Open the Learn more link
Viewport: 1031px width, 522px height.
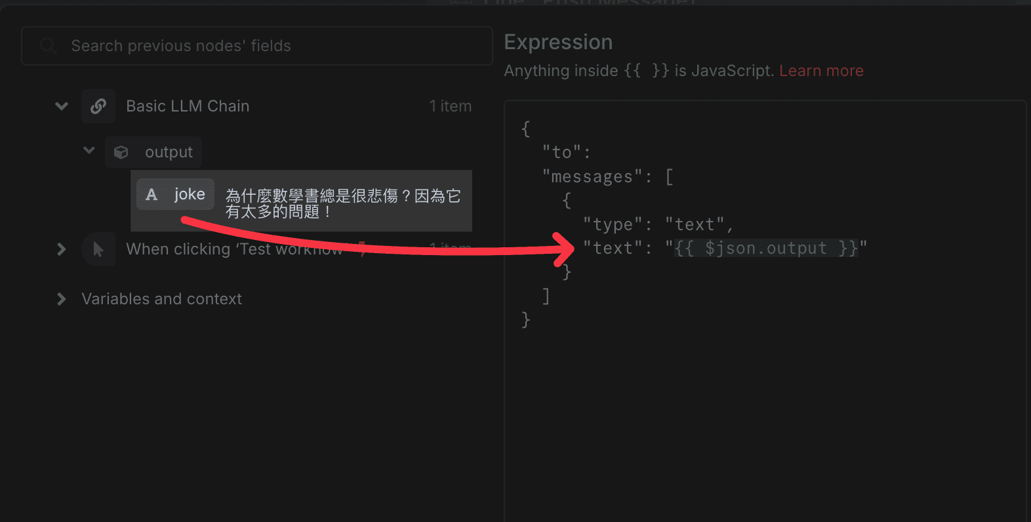click(x=820, y=71)
